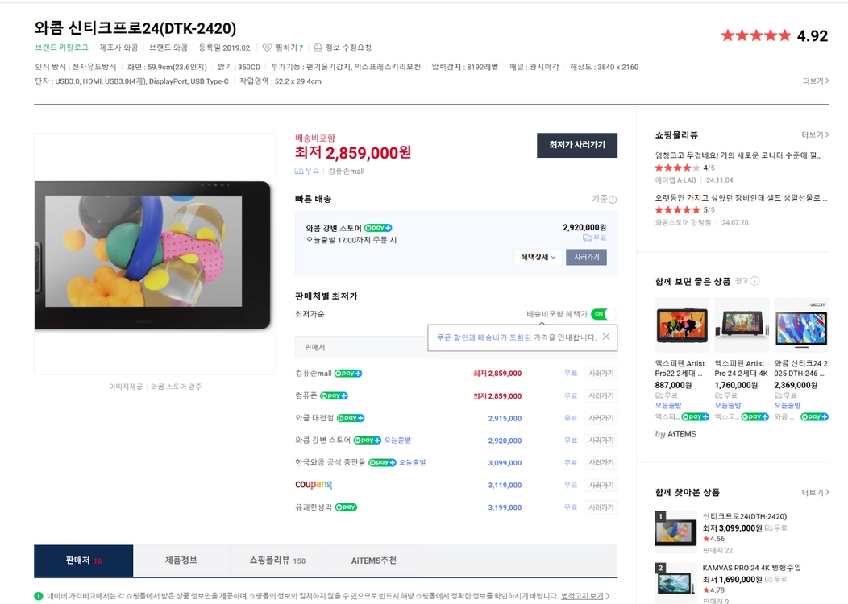Click the Npay badge beside 와콤 대전점
The height and width of the screenshot is (604, 848).
(x=351, y=418)
